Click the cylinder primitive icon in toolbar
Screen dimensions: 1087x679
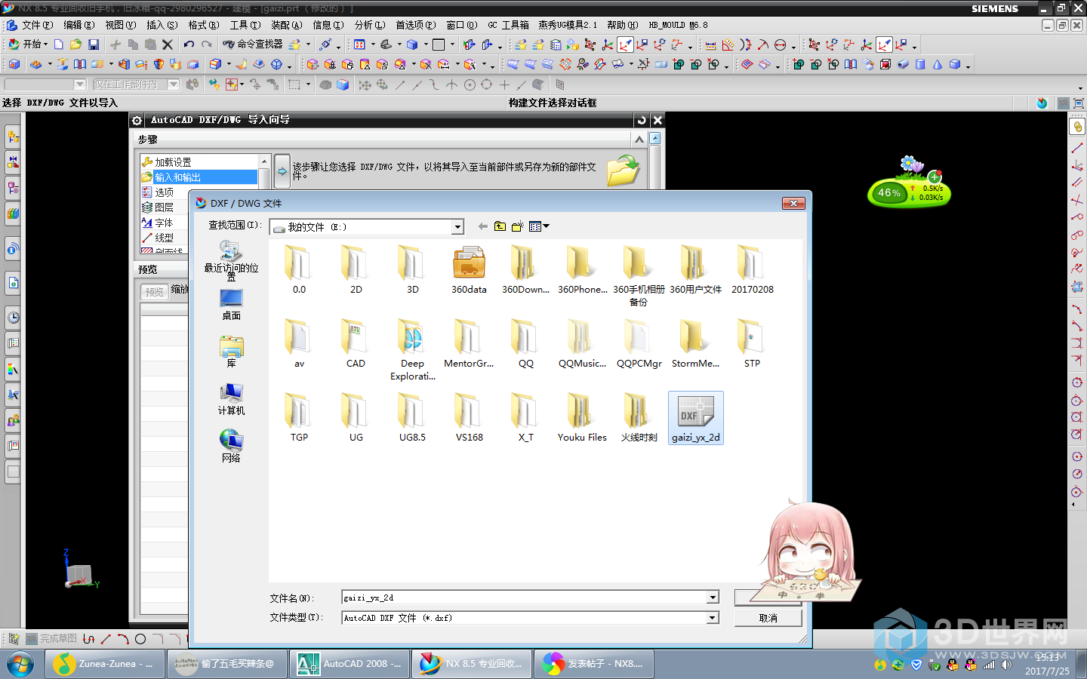[920, 65]
